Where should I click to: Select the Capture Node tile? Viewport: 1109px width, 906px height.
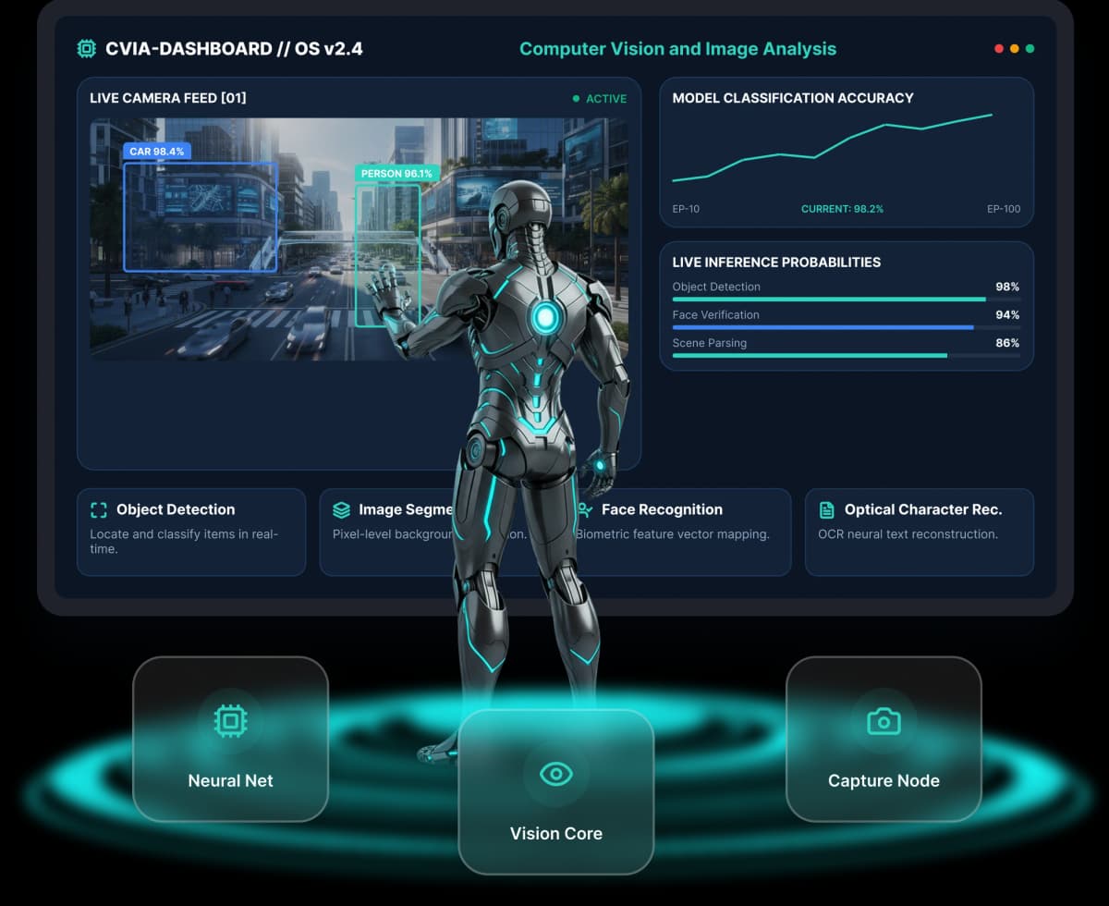[884, 739]
